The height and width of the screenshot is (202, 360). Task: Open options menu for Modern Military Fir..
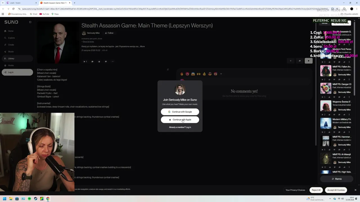click(x=349, y=132)
